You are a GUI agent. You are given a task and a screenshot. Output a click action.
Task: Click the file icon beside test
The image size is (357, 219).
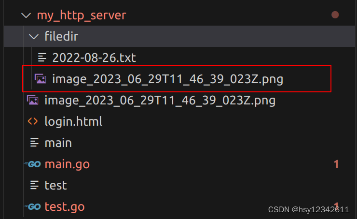(x=34, y=185)
